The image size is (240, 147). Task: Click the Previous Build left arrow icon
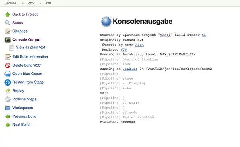coord(8,116)
